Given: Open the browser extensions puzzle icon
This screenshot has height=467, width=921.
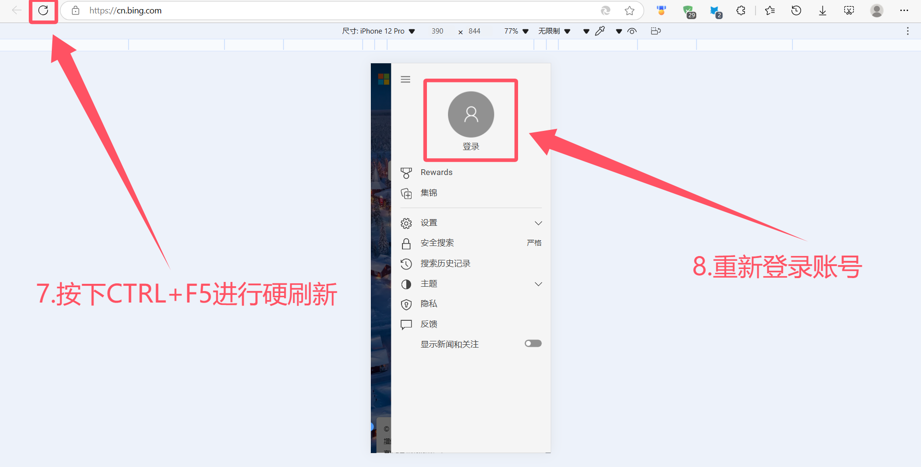Looking at the screenshot, I should [x=741, y=11].
